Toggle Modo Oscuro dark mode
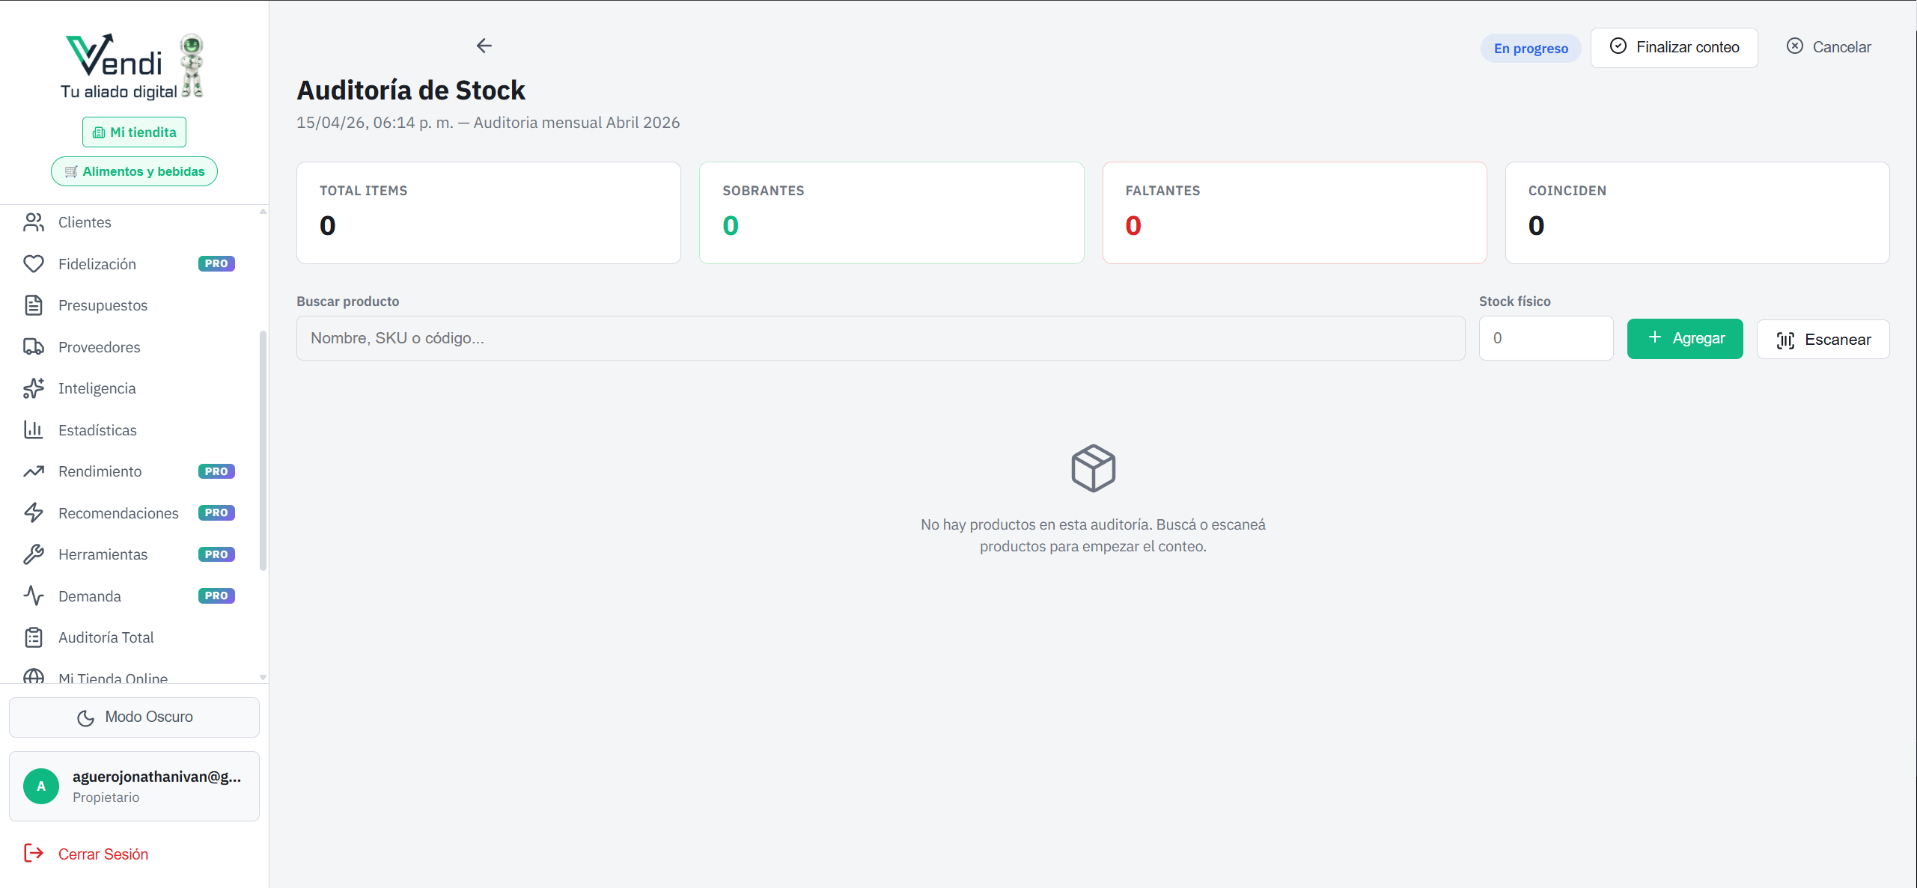Screen dimensions: 1917x888 click(135, 717)
